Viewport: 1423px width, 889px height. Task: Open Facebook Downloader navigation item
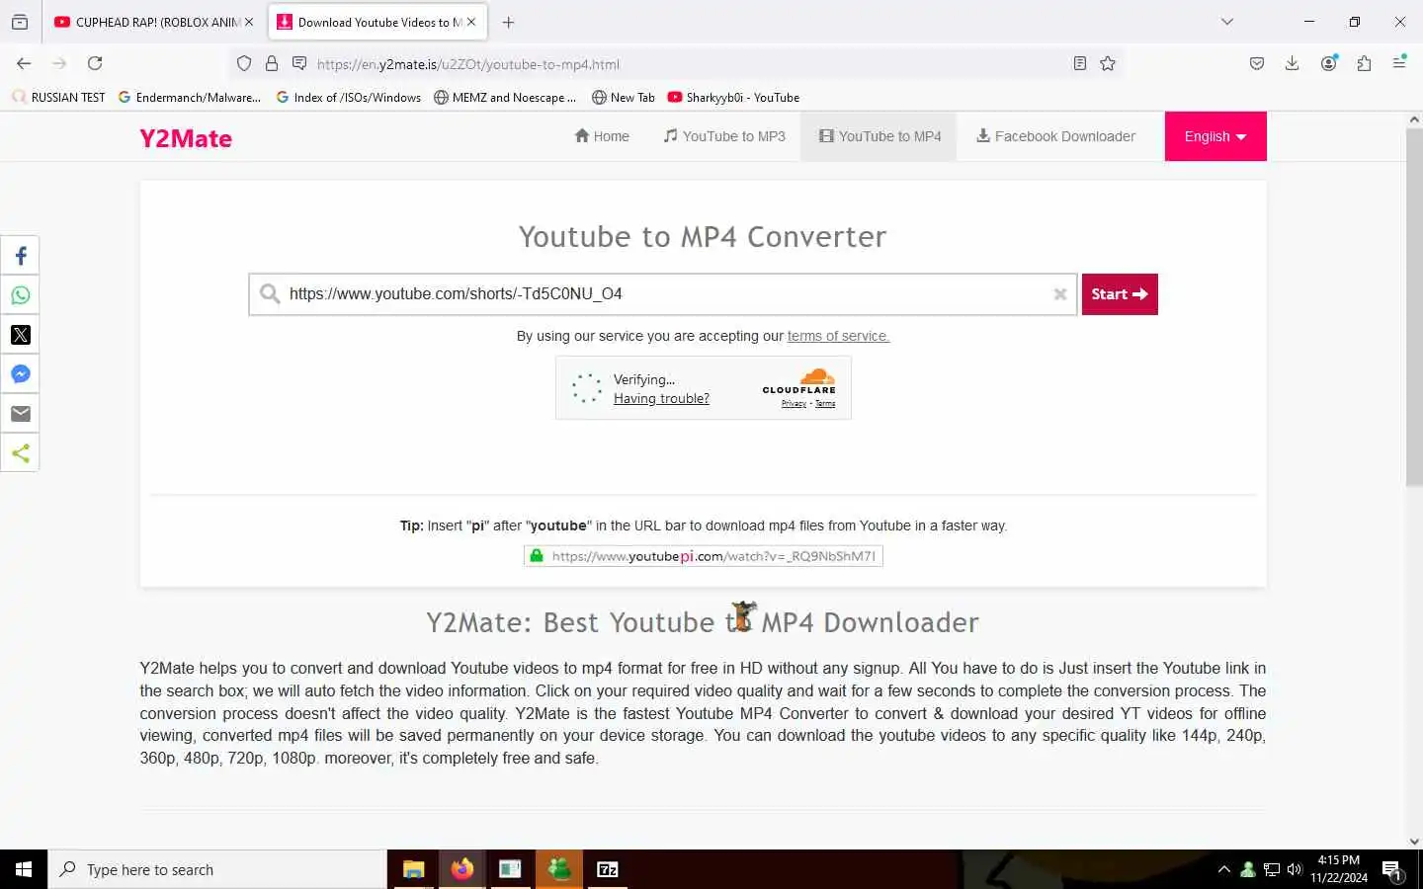[1055, 136]
